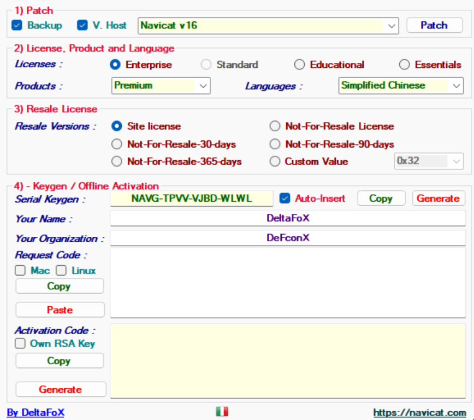Screen dimensions: 474x420
Task: Open the By DeltaFoX link
Action: (35, 412)
